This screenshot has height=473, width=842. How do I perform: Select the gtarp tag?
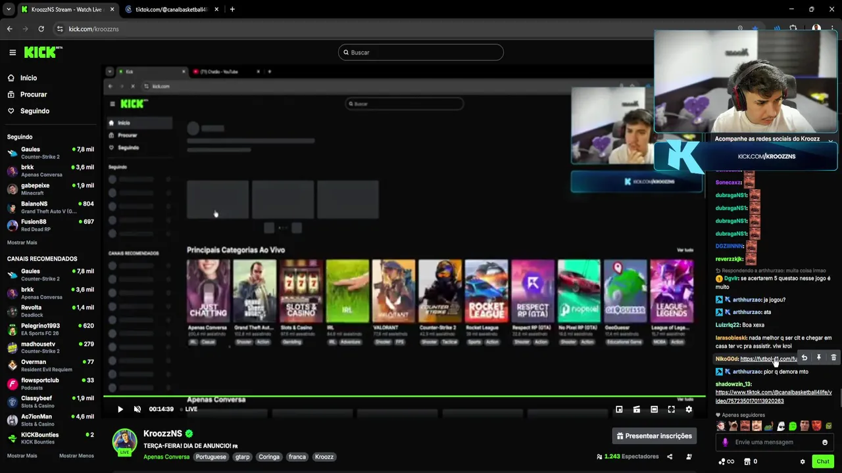pos(242,457)
